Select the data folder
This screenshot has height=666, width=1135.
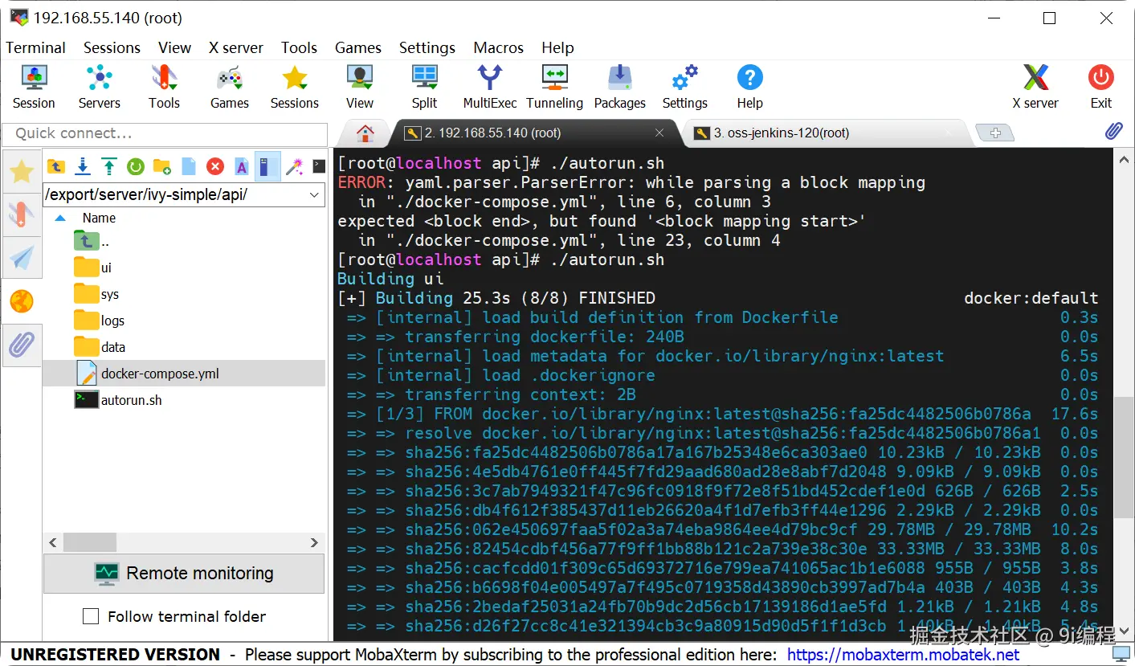[x=184, y=347]
